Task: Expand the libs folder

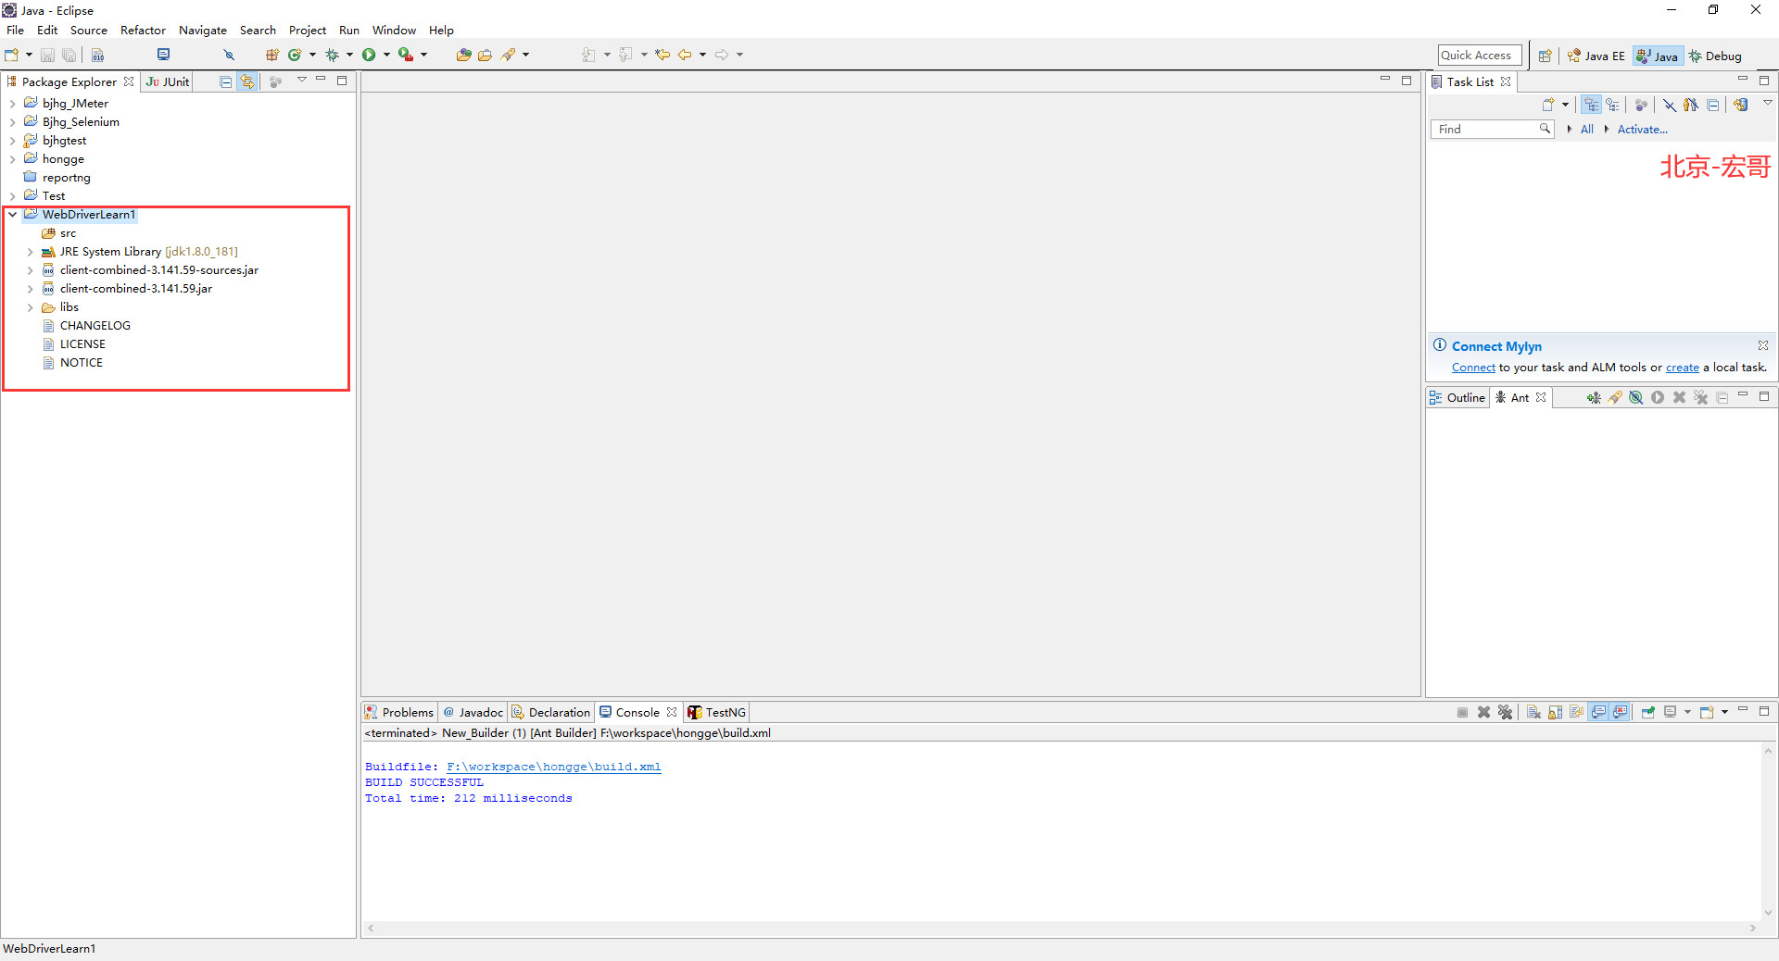Action: pos(30,307)
